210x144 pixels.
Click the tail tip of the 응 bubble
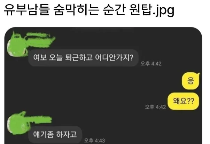tap(199, 74)
